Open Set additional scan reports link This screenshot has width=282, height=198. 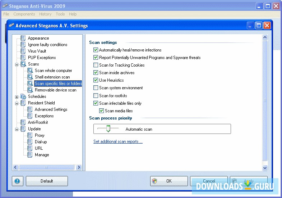point(118,141)
